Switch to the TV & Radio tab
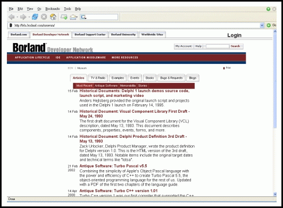Viewport: 283px width, 208px height. [98, 78]
